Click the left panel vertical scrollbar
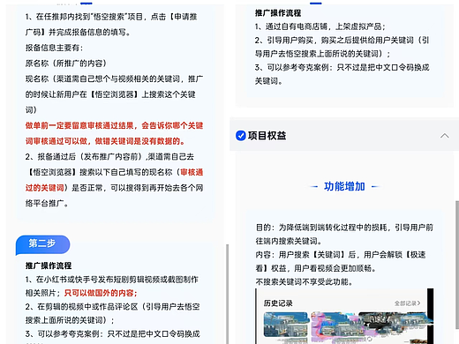The image size is (459, 344). [227, 294]
